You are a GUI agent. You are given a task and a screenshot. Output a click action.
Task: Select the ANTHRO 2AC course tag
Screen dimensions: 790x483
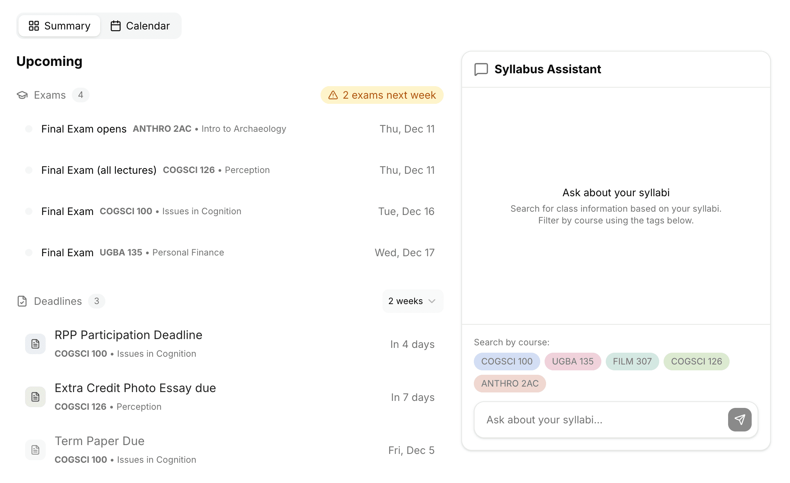510,384
